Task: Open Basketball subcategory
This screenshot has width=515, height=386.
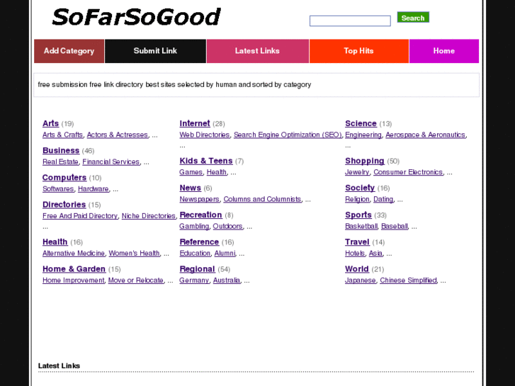Action: point(361,227)
